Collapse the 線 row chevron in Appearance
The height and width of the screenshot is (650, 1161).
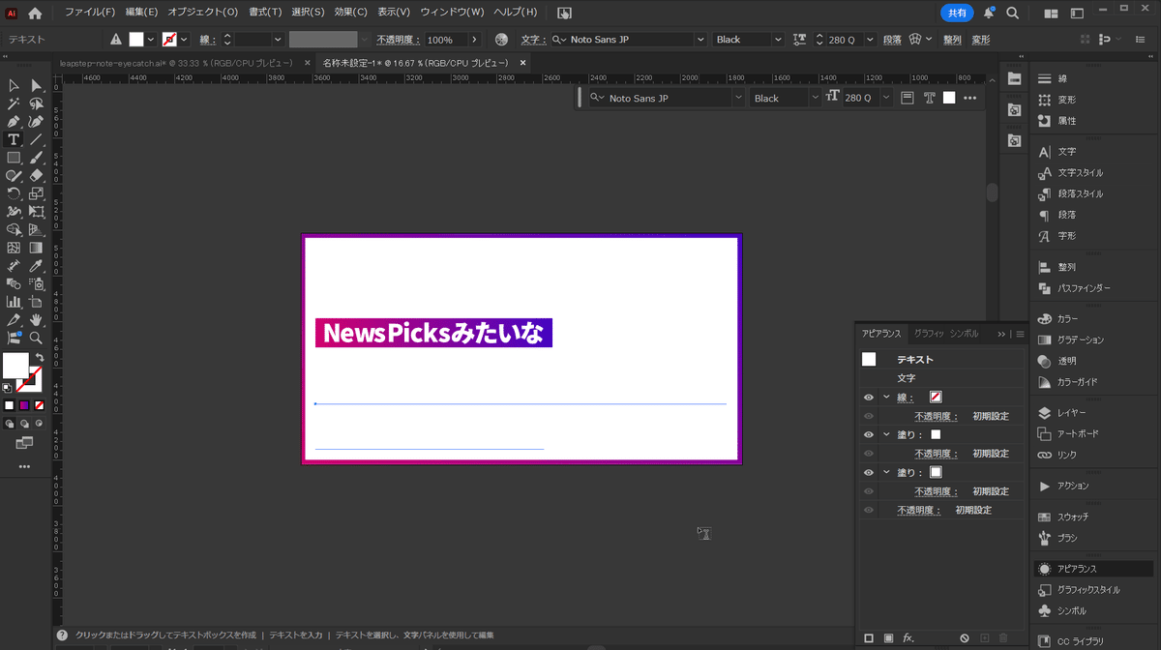coord(885,398)
